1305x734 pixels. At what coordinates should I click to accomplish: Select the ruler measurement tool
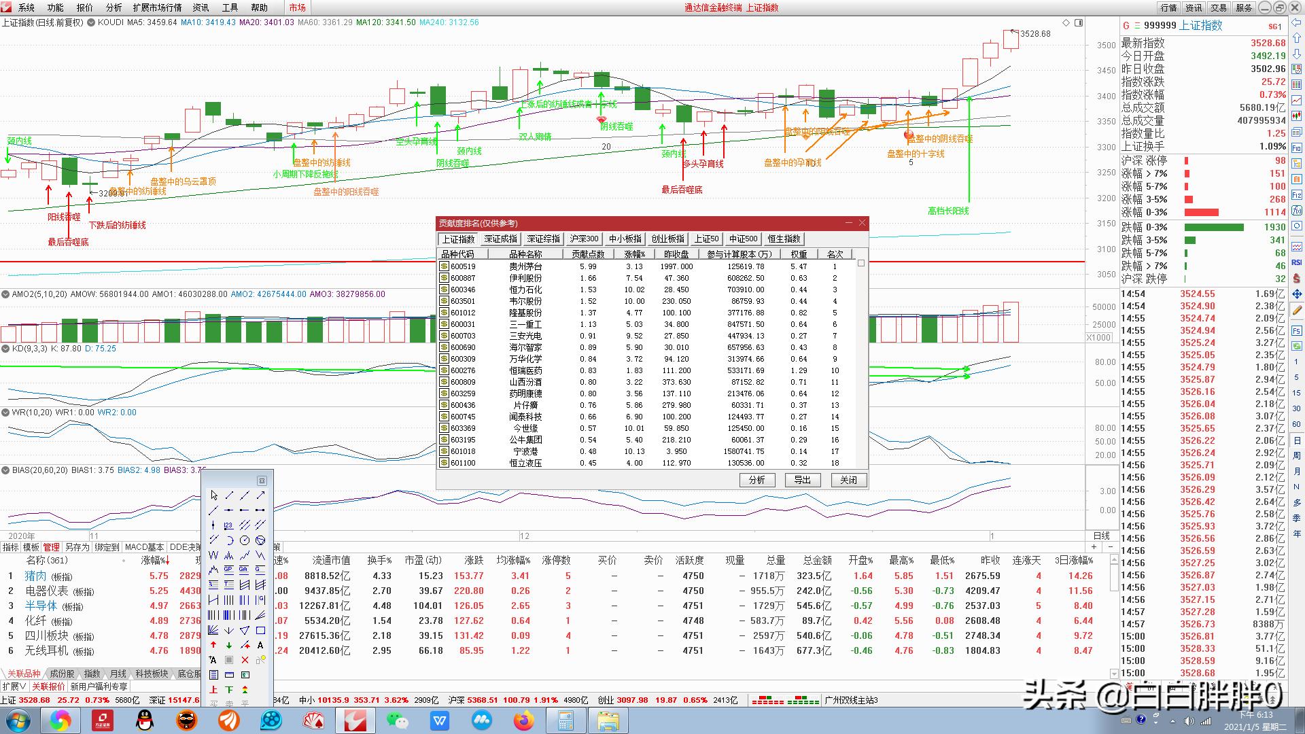[x=229, y=675]
